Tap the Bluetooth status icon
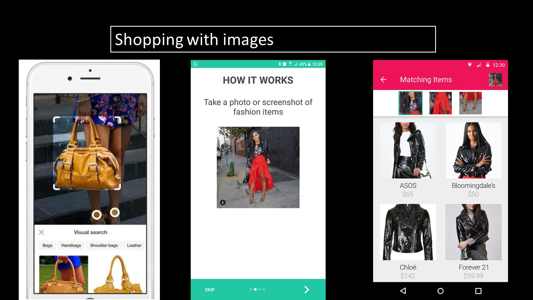 tap(280, 64)
